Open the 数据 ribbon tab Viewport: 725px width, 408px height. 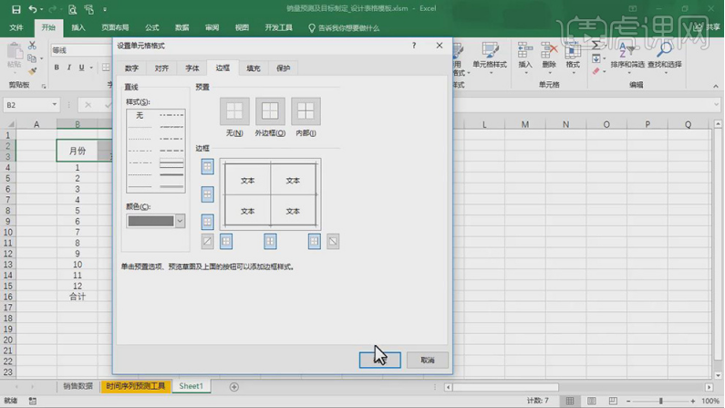click(x=181, y=27)
